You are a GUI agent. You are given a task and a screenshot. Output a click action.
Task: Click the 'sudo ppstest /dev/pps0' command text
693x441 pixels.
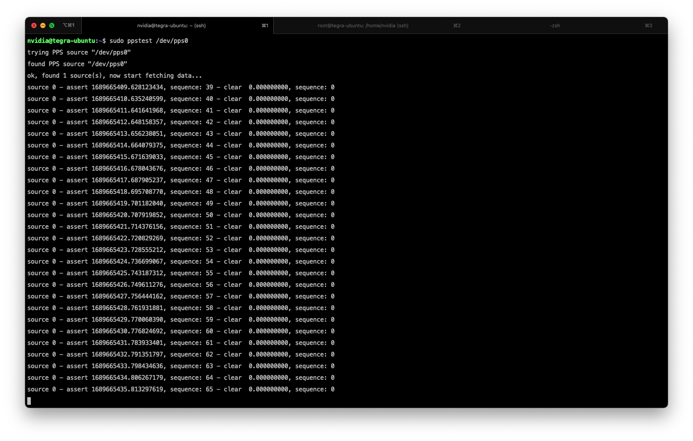point(149,41)
